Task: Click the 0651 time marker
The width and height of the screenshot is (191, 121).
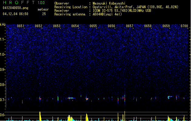Action: (x=20, y=26)
